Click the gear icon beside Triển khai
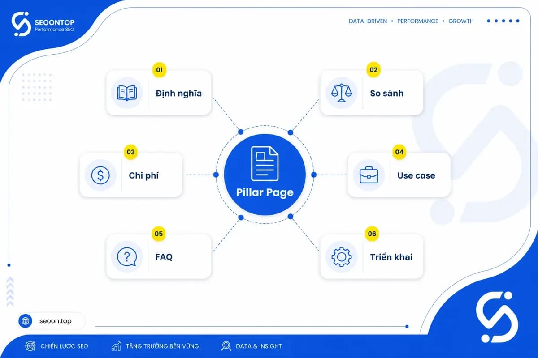Screen dimensions: 538x358 [x=341, y=257]
